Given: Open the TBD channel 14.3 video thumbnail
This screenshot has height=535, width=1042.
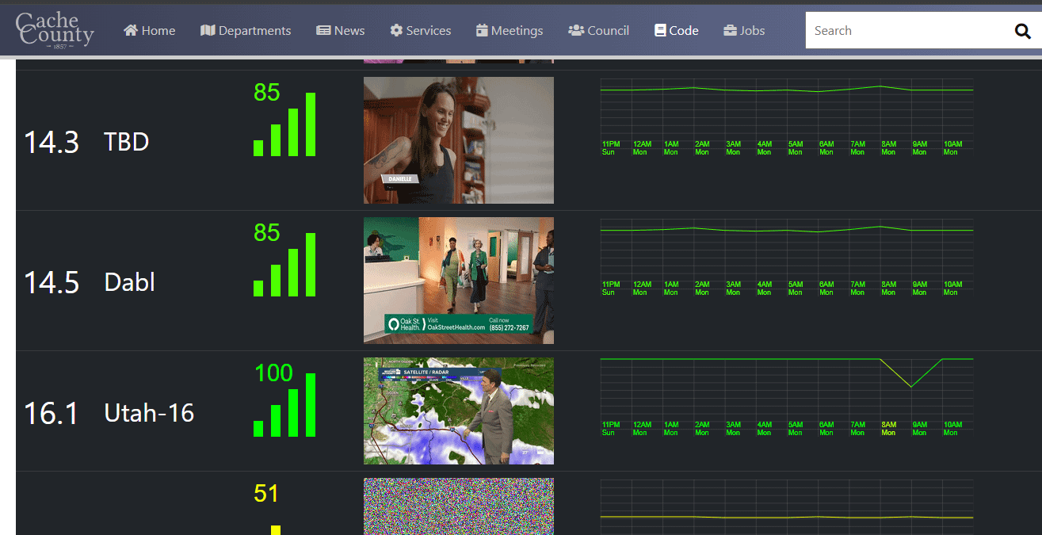Looking at the screenshot, I should (x=459, y=140).
